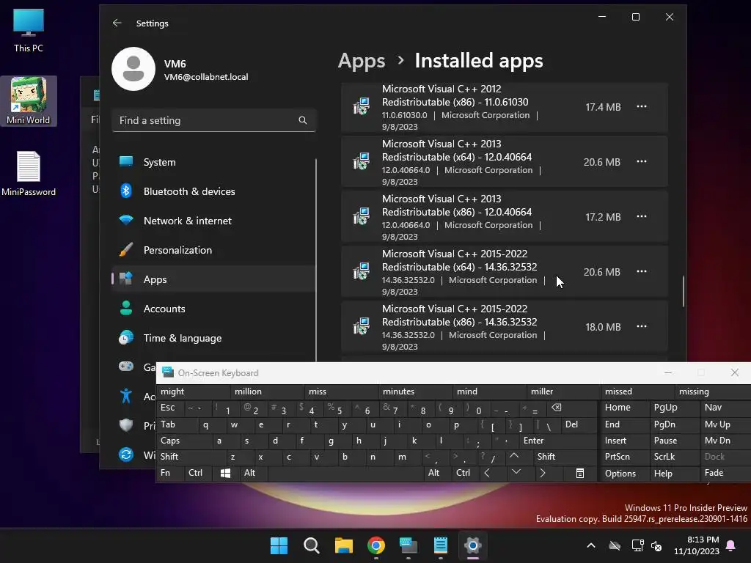The image size is (751, 563).
Task: Open more options for Visual C++ 2013 x86
Action: point(642,216)
